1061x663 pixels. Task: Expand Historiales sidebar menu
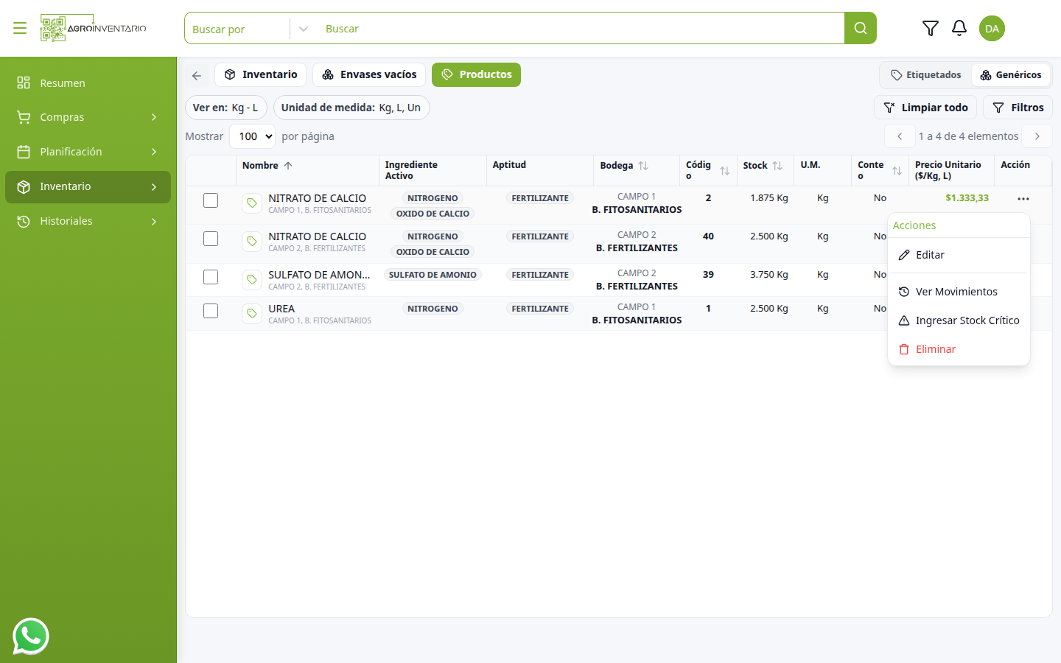point(88,221)
